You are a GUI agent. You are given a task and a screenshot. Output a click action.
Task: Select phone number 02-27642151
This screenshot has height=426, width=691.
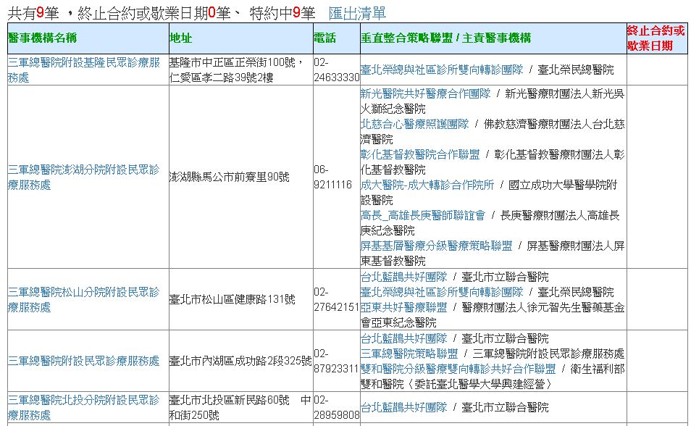pos(337,299)
